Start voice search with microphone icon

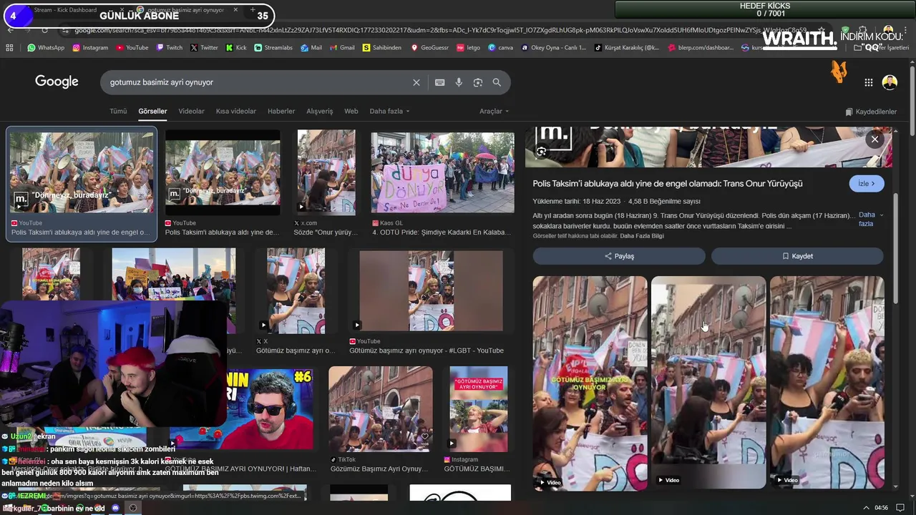click(459, 82)
